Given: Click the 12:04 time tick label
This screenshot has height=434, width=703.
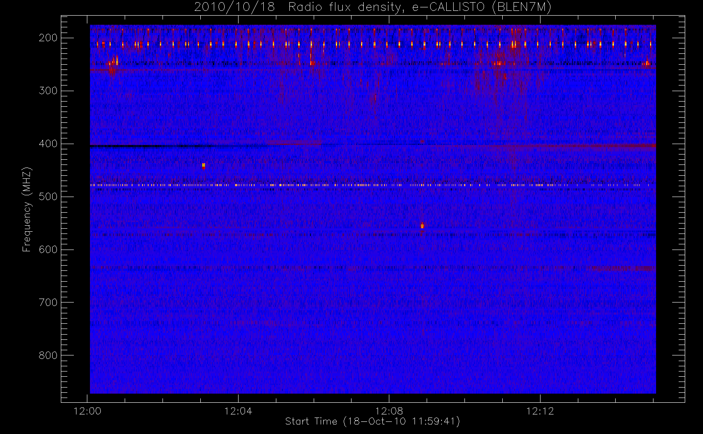Looking at the screenshot, I should click(x=238, y=411).
